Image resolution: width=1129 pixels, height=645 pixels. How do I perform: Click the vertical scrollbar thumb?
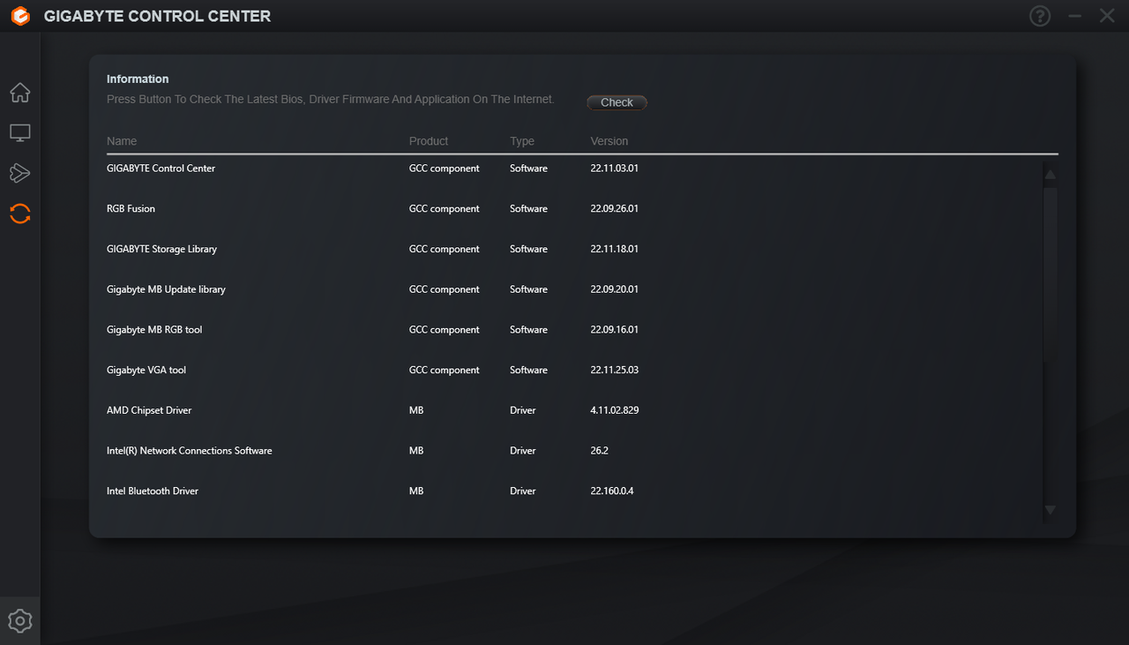pyautogui.click(x=1050, y=274)
